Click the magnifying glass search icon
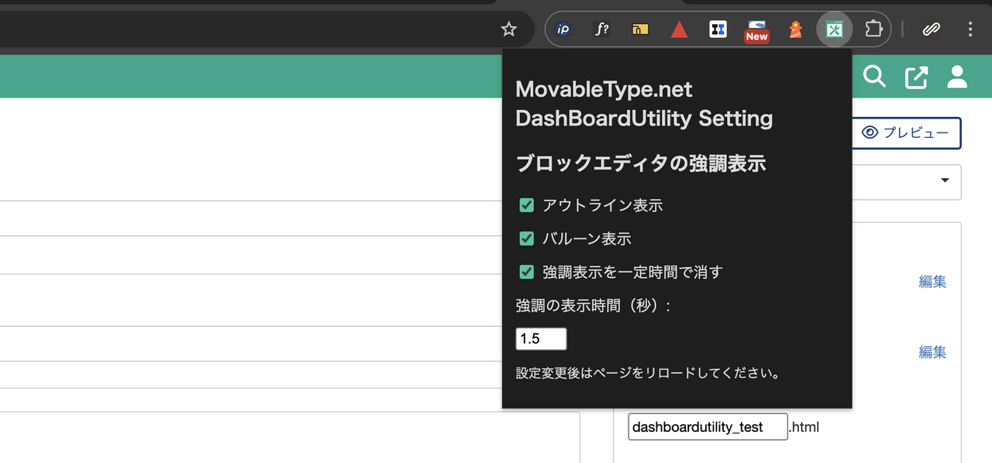 tap(874, 77)
